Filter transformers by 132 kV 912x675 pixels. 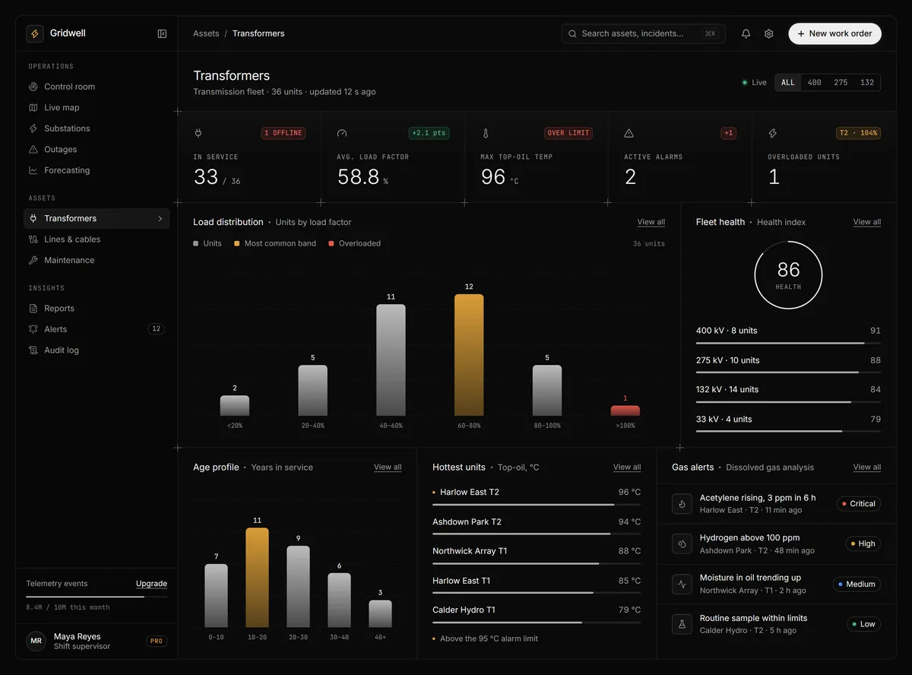pyautogui.click(x=867, y=83)
